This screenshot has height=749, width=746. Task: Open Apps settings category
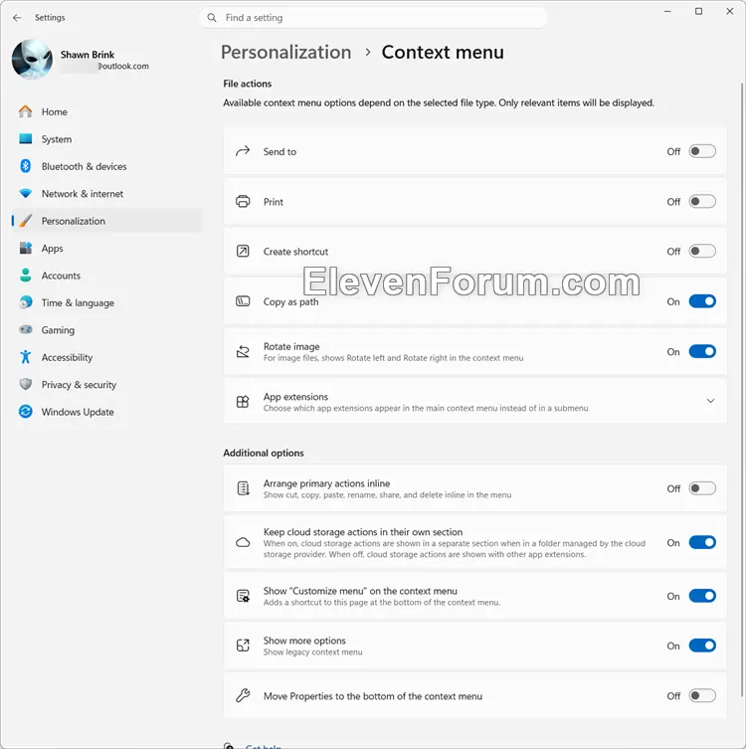[x=107, y=248]
